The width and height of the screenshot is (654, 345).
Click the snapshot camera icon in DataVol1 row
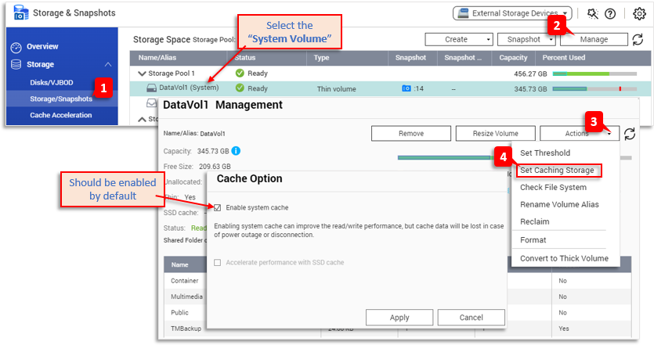click(406, 88)
